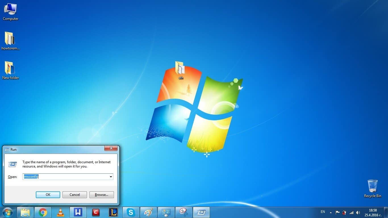Close the Run dialog window
The width and height of the screenshot is (388, 218).
pyautogui.click(x=111, y=148)
